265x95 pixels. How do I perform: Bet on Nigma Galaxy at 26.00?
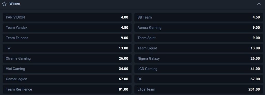pyautogui.click(x=198, y=58)
